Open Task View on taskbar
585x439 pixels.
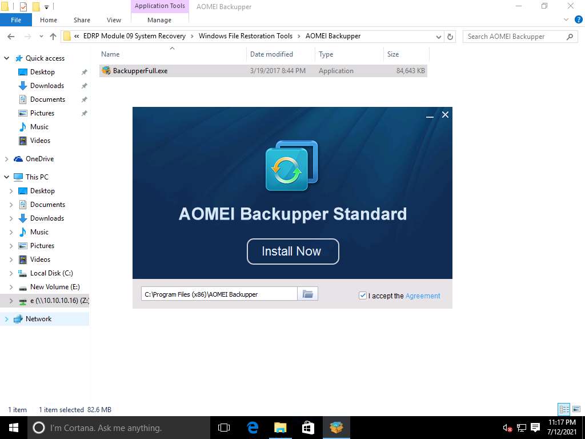point(224,428)
